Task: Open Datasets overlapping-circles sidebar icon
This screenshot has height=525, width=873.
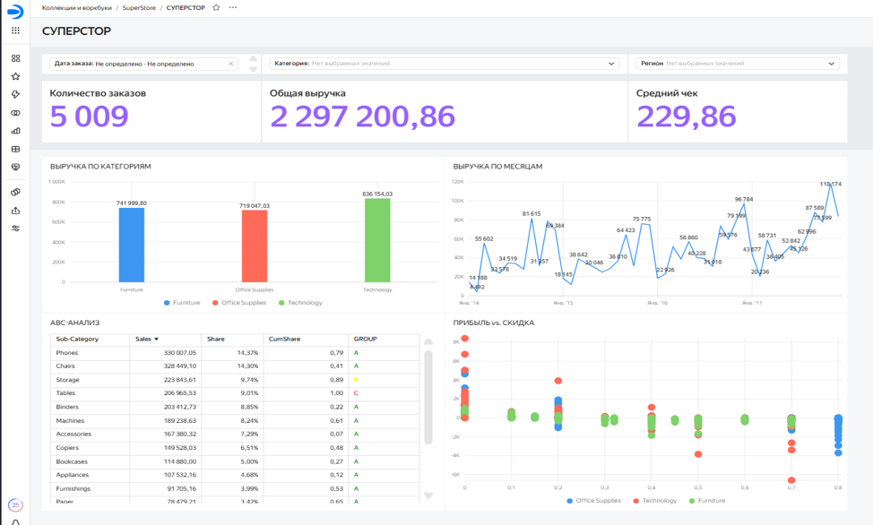Action: pos(15,113)
